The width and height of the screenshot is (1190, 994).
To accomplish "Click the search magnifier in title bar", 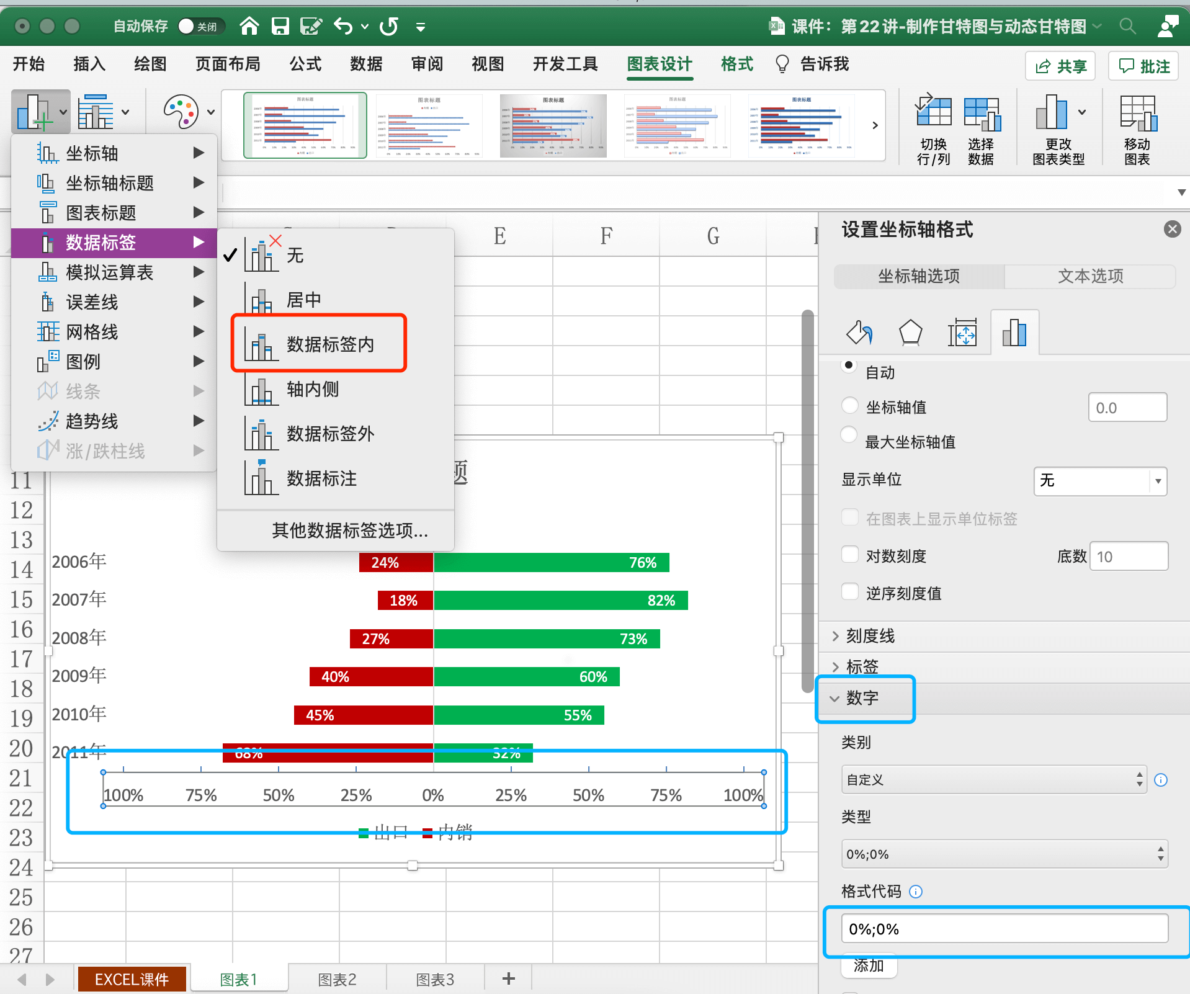I will [1127, 26].
